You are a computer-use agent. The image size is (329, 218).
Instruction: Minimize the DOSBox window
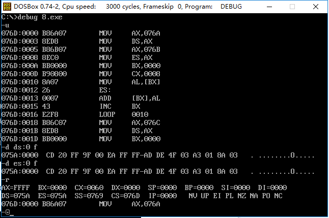click(269, 7)
